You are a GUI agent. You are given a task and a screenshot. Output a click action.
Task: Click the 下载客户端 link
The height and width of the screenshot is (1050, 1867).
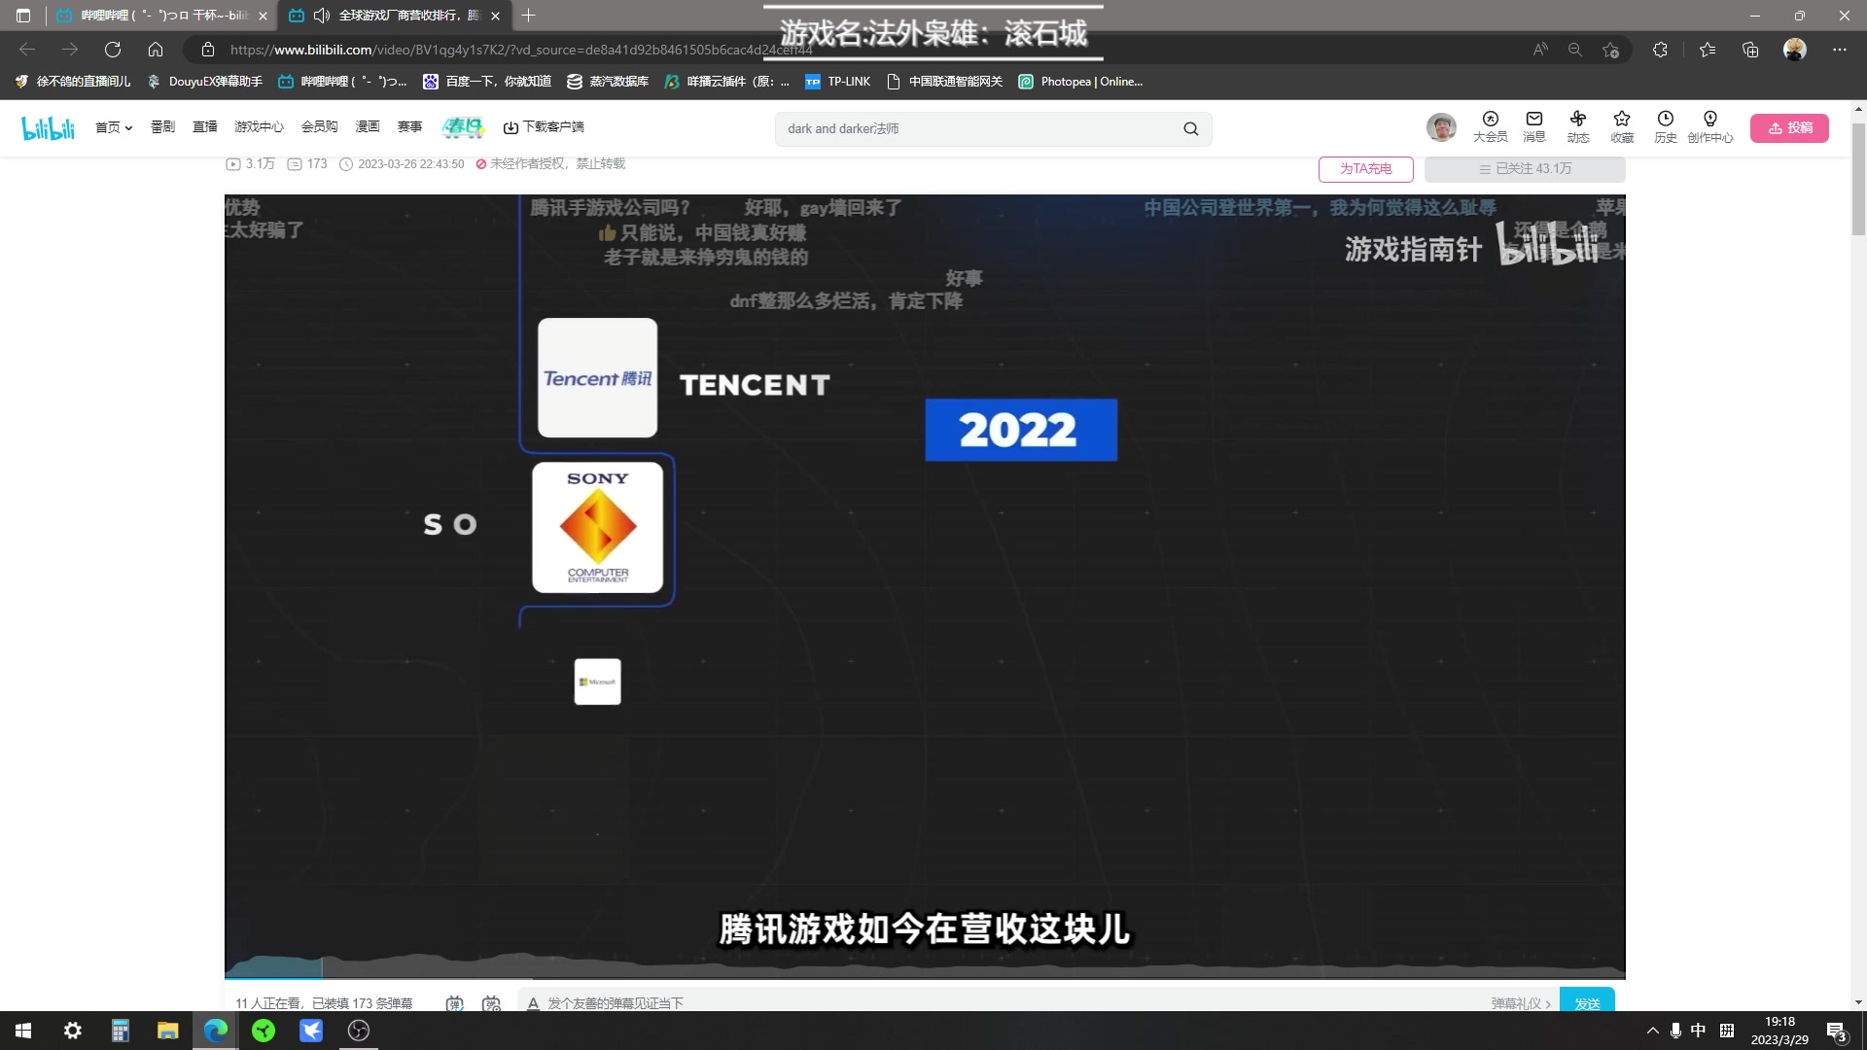point(544,127)
